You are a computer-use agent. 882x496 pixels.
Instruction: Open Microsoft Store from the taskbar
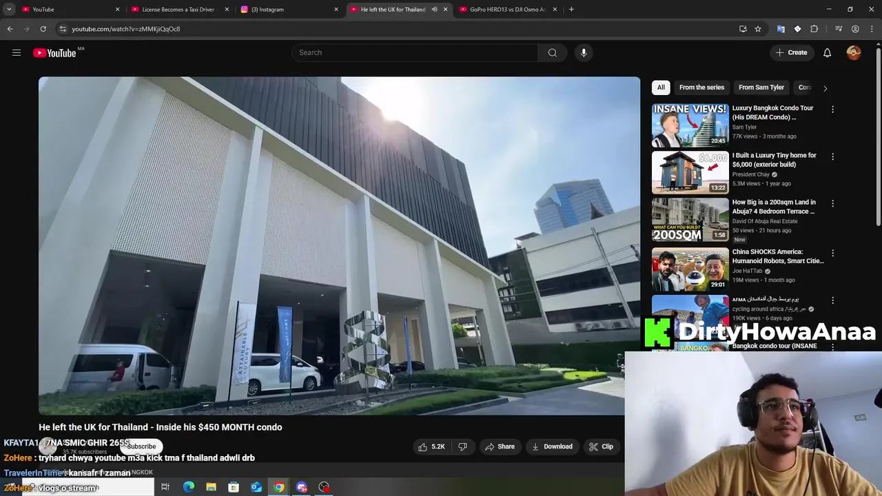click(234, 487)
